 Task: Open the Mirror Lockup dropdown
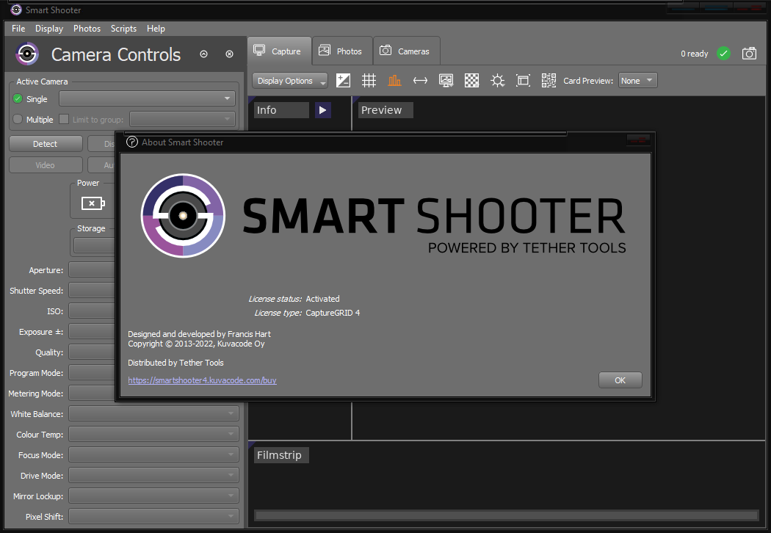[154, 496]
